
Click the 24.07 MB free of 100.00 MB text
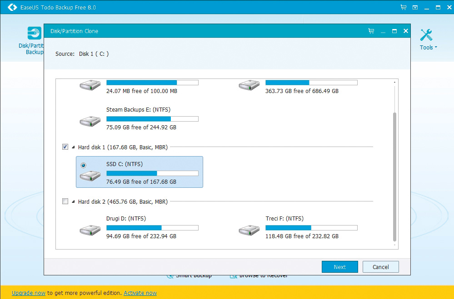[142, 91]
